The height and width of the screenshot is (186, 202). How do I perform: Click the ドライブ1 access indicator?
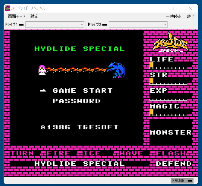click(21, 25)
